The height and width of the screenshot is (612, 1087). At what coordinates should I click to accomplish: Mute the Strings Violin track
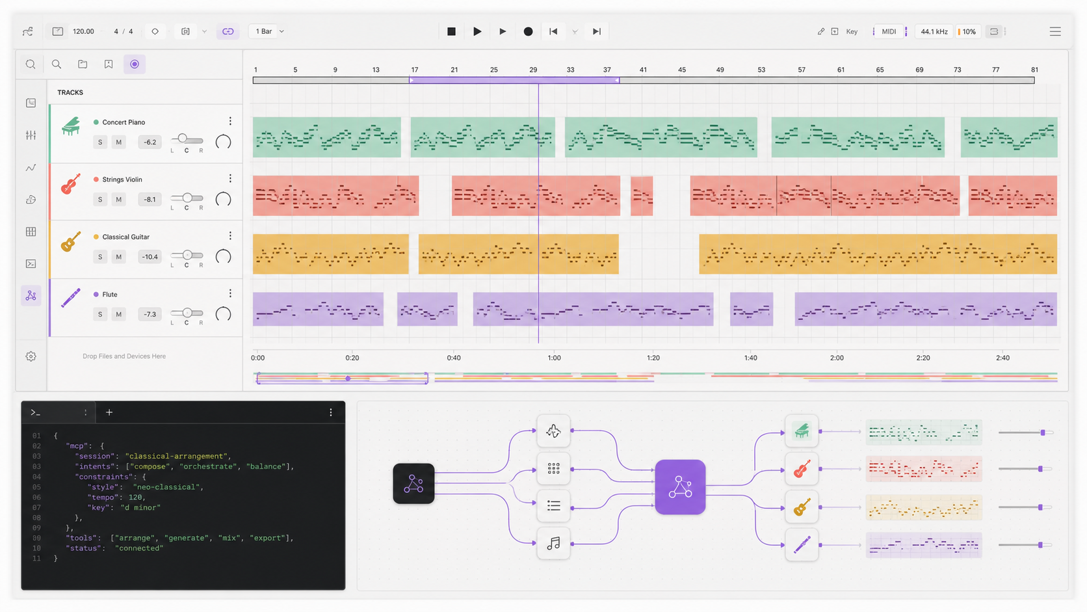118,199
